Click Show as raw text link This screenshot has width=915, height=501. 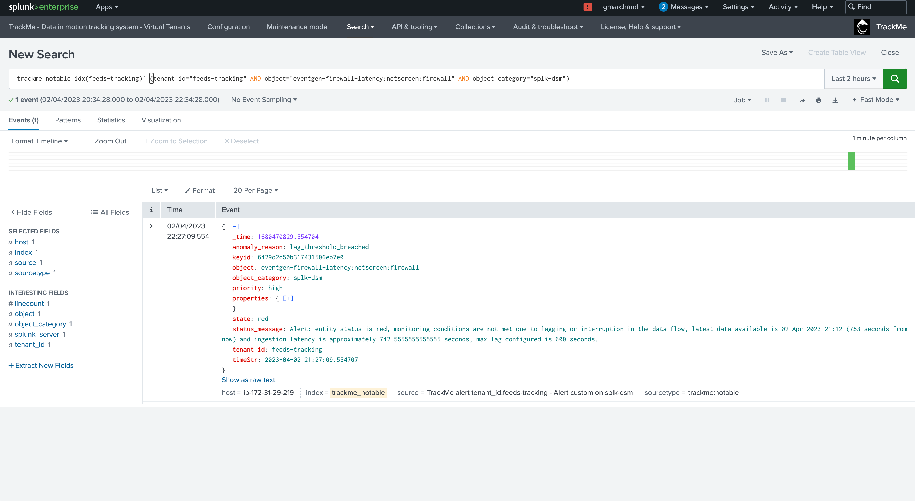pos(248,380)
